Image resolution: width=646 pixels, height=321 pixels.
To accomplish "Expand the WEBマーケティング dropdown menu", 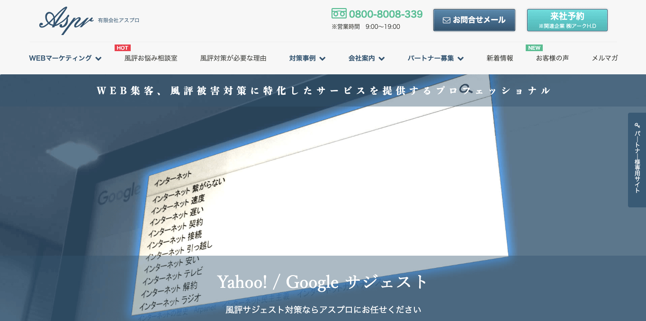I will coord(65,58).
